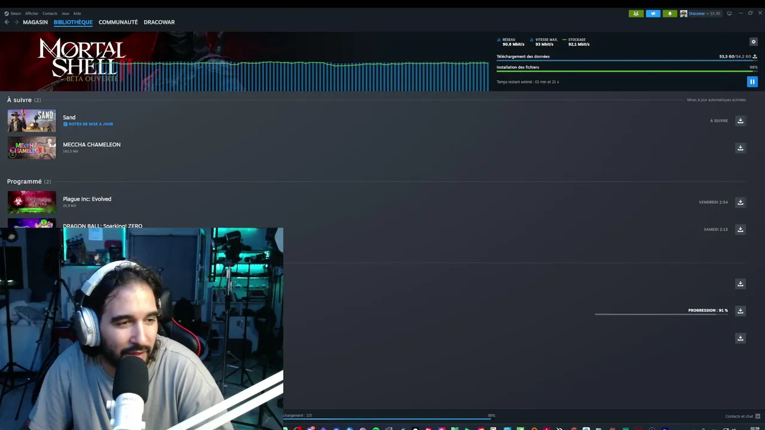Viewport: 765px width, 430px height.
Task: Click the file installation progress bar
Action: pyautogui.click(x=627, y=71)
